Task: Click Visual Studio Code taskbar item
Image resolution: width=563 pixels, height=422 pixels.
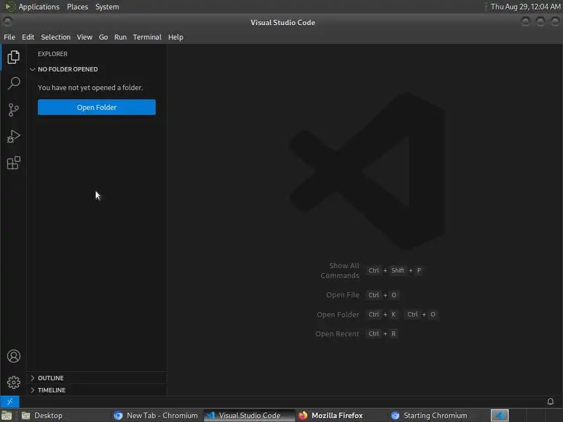Action: pos(250,415)
